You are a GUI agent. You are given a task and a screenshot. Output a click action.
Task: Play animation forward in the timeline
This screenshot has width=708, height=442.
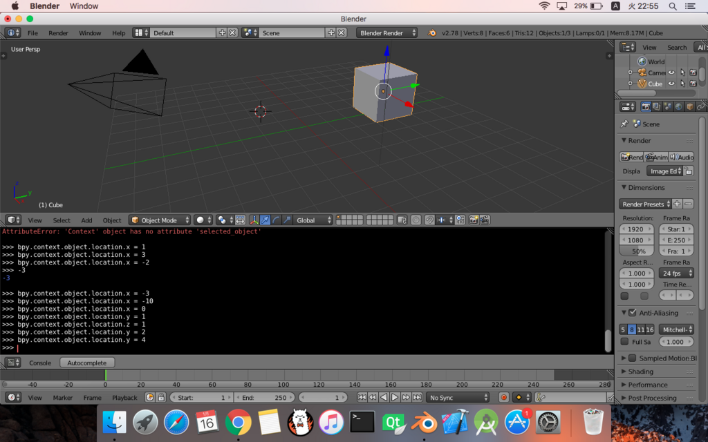tap(395, 397)
